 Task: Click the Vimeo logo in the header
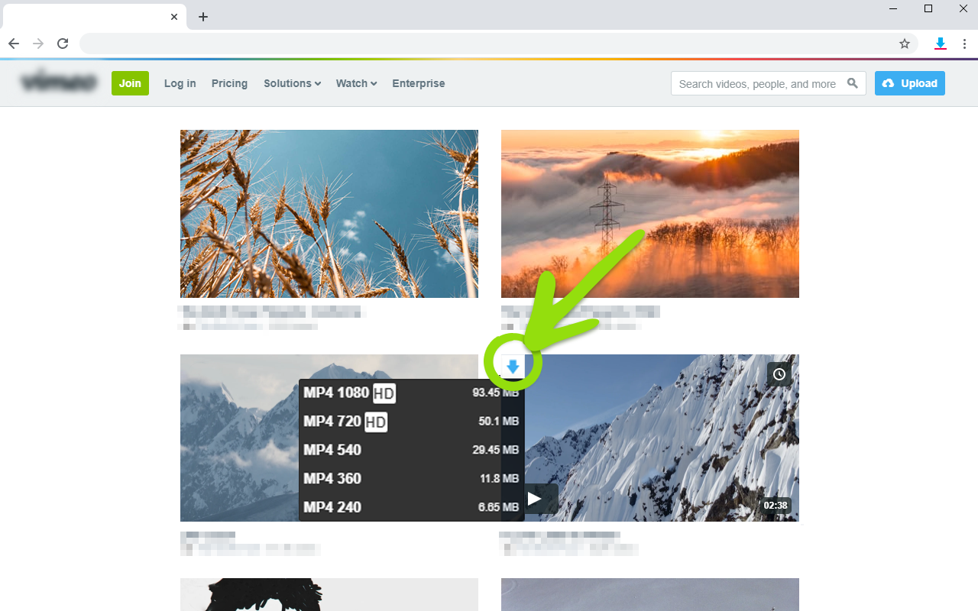[x=59, y=82]
